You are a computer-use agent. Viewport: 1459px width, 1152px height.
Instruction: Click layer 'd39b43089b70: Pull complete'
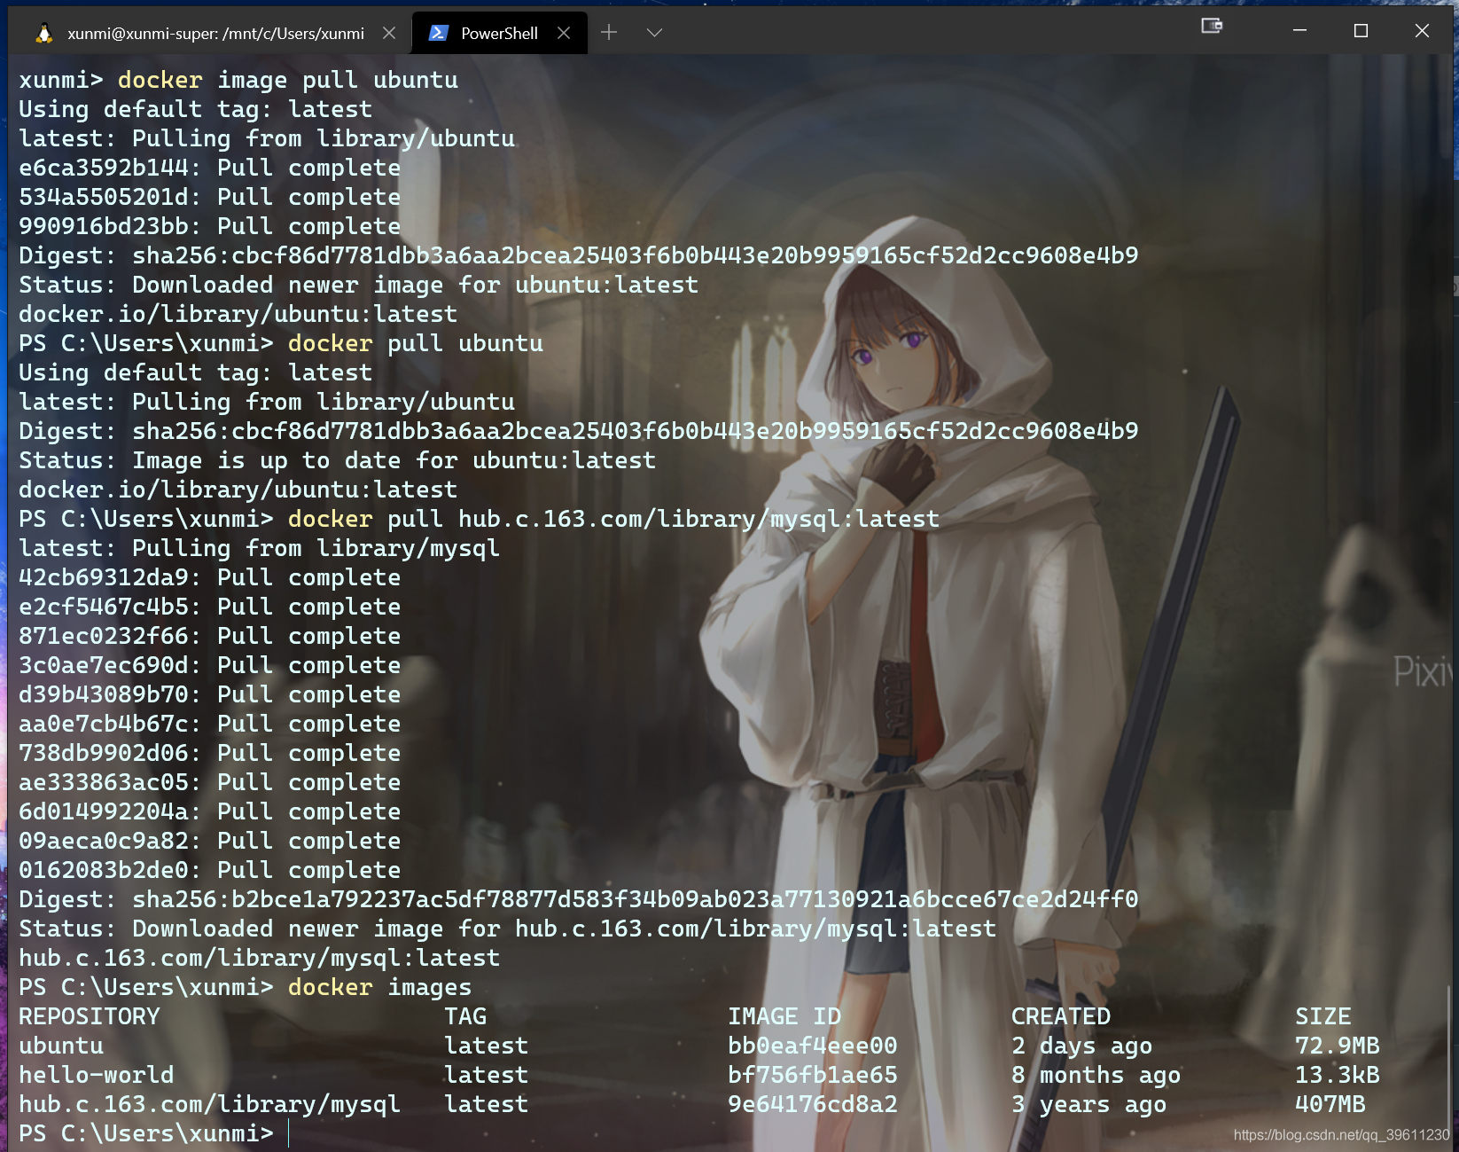click(209, 694)
